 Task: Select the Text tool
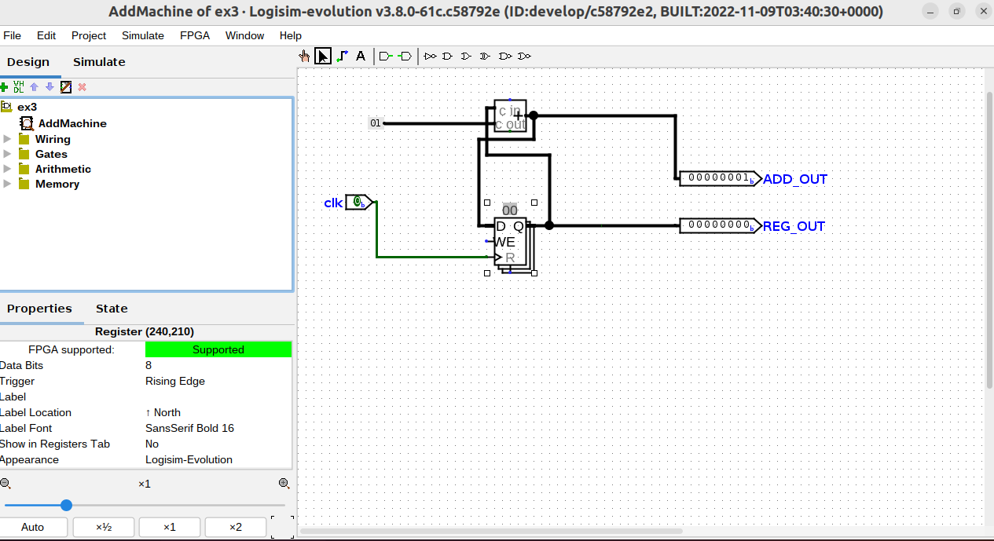click(x=361, y=56)
